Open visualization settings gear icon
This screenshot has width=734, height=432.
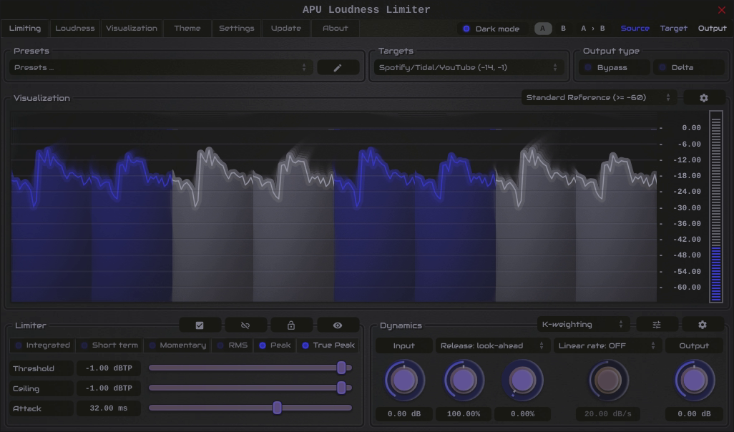703,98
